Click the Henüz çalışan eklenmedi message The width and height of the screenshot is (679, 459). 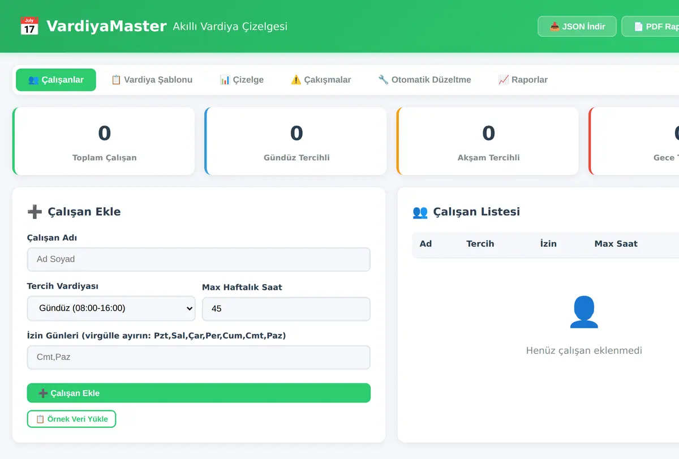584,350
